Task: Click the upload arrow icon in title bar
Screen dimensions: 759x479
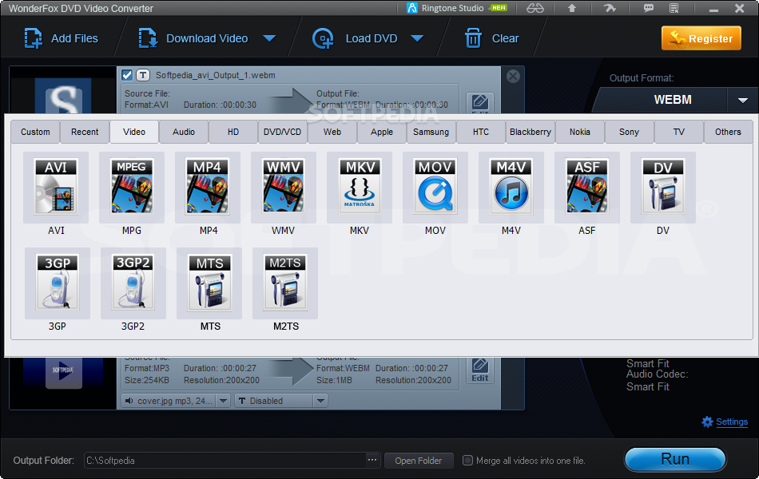Action: tap(572, 8)
